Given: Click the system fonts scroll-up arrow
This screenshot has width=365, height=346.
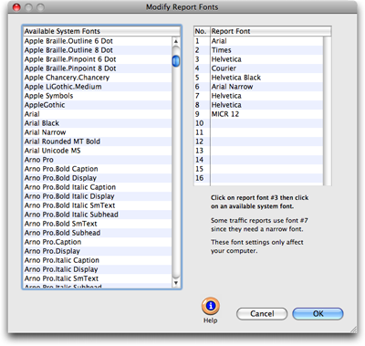Looking at the screenshot, I should pos(176,41).
